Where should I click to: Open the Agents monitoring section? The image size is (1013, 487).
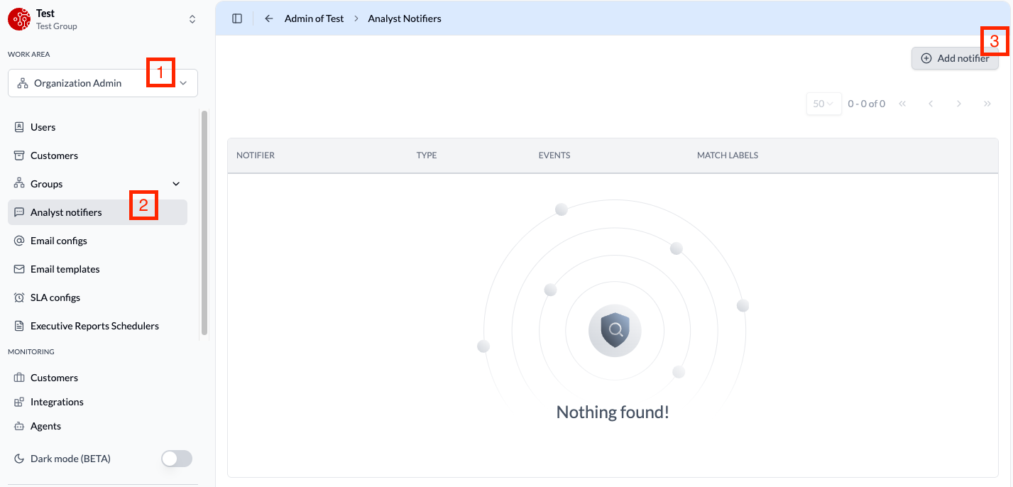(x=46, y=425)
